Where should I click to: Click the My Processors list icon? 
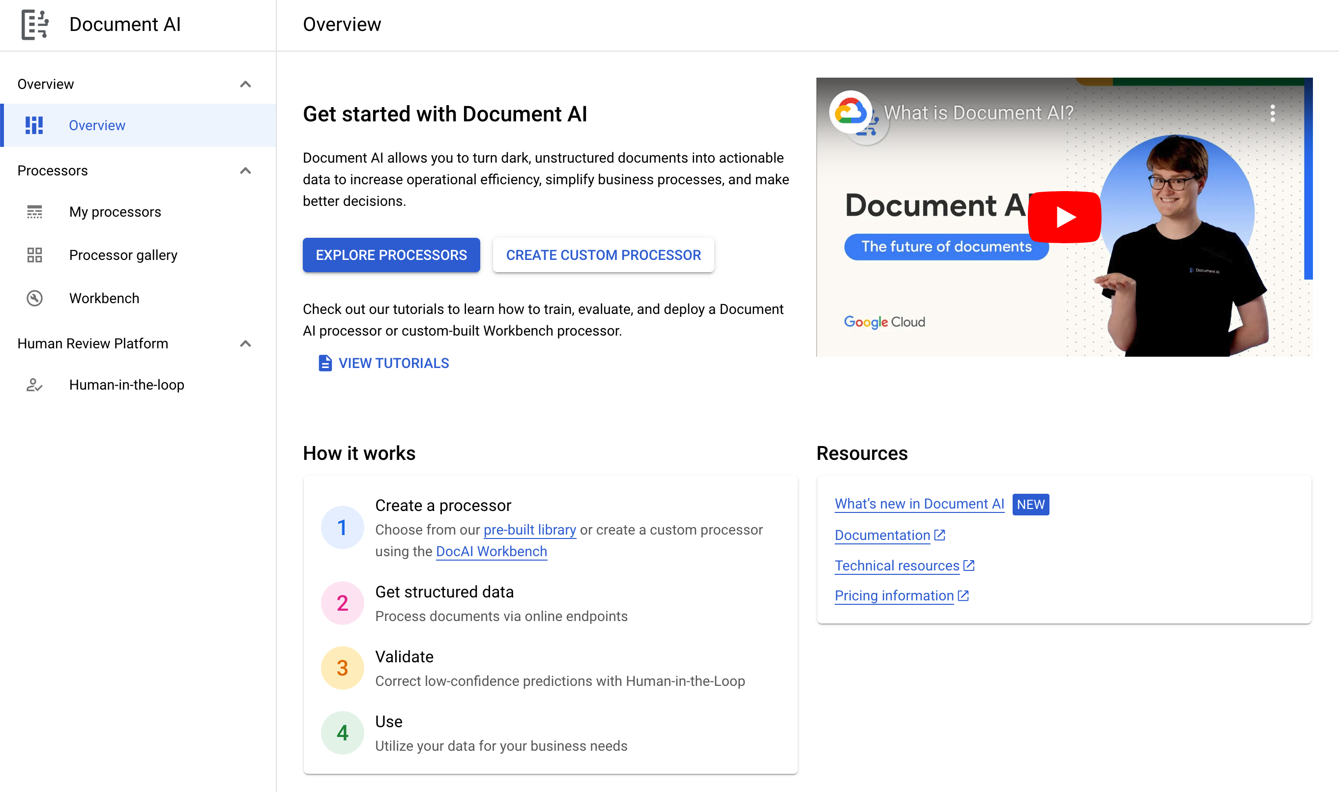pyautogui.click(x=34, y=211)
